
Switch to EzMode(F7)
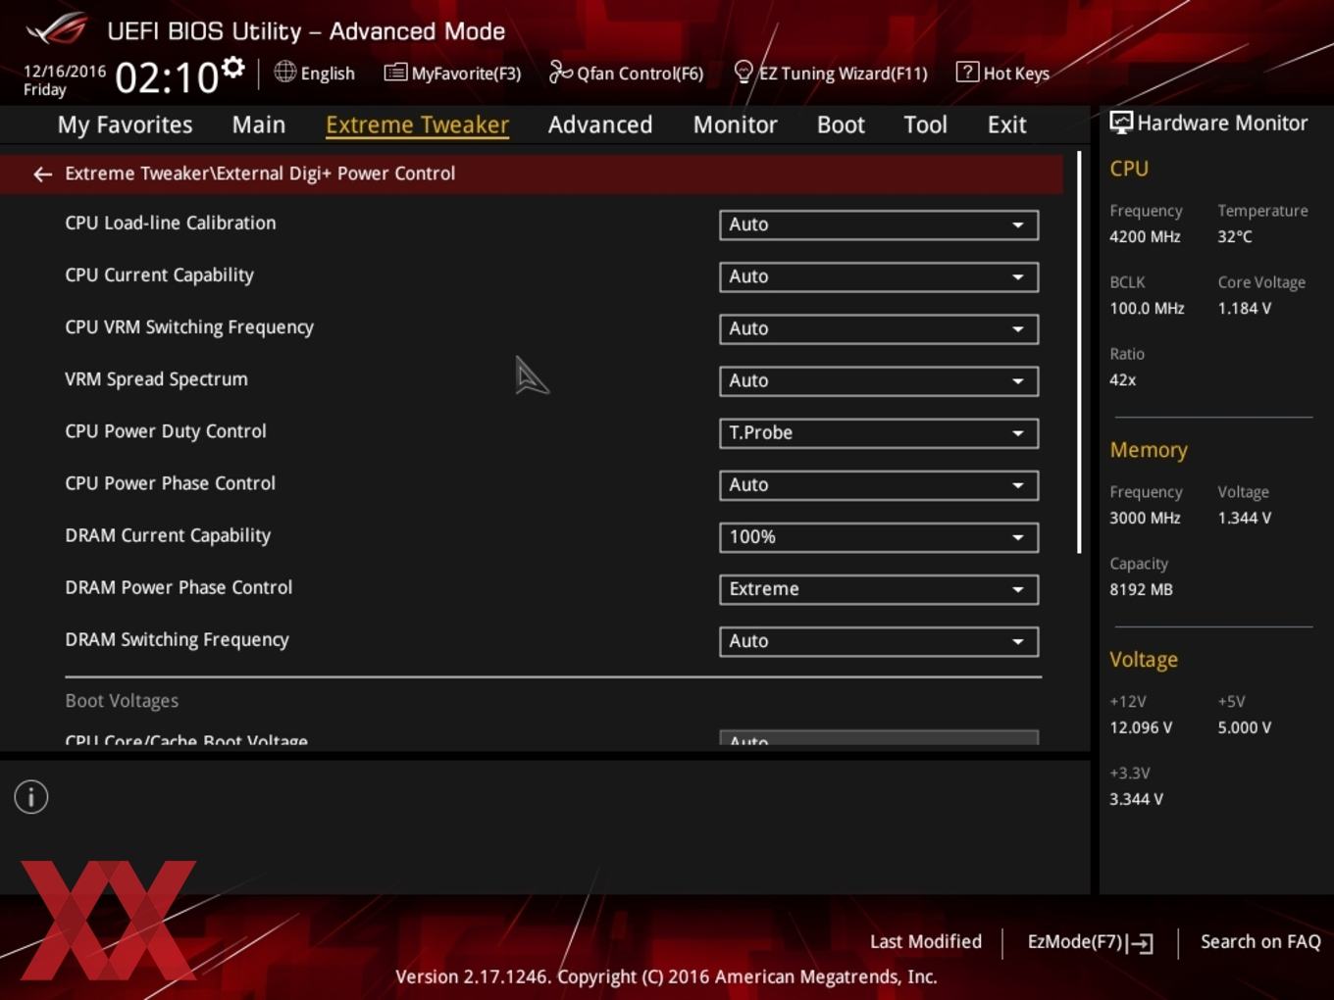click(x=1090, y=942)
